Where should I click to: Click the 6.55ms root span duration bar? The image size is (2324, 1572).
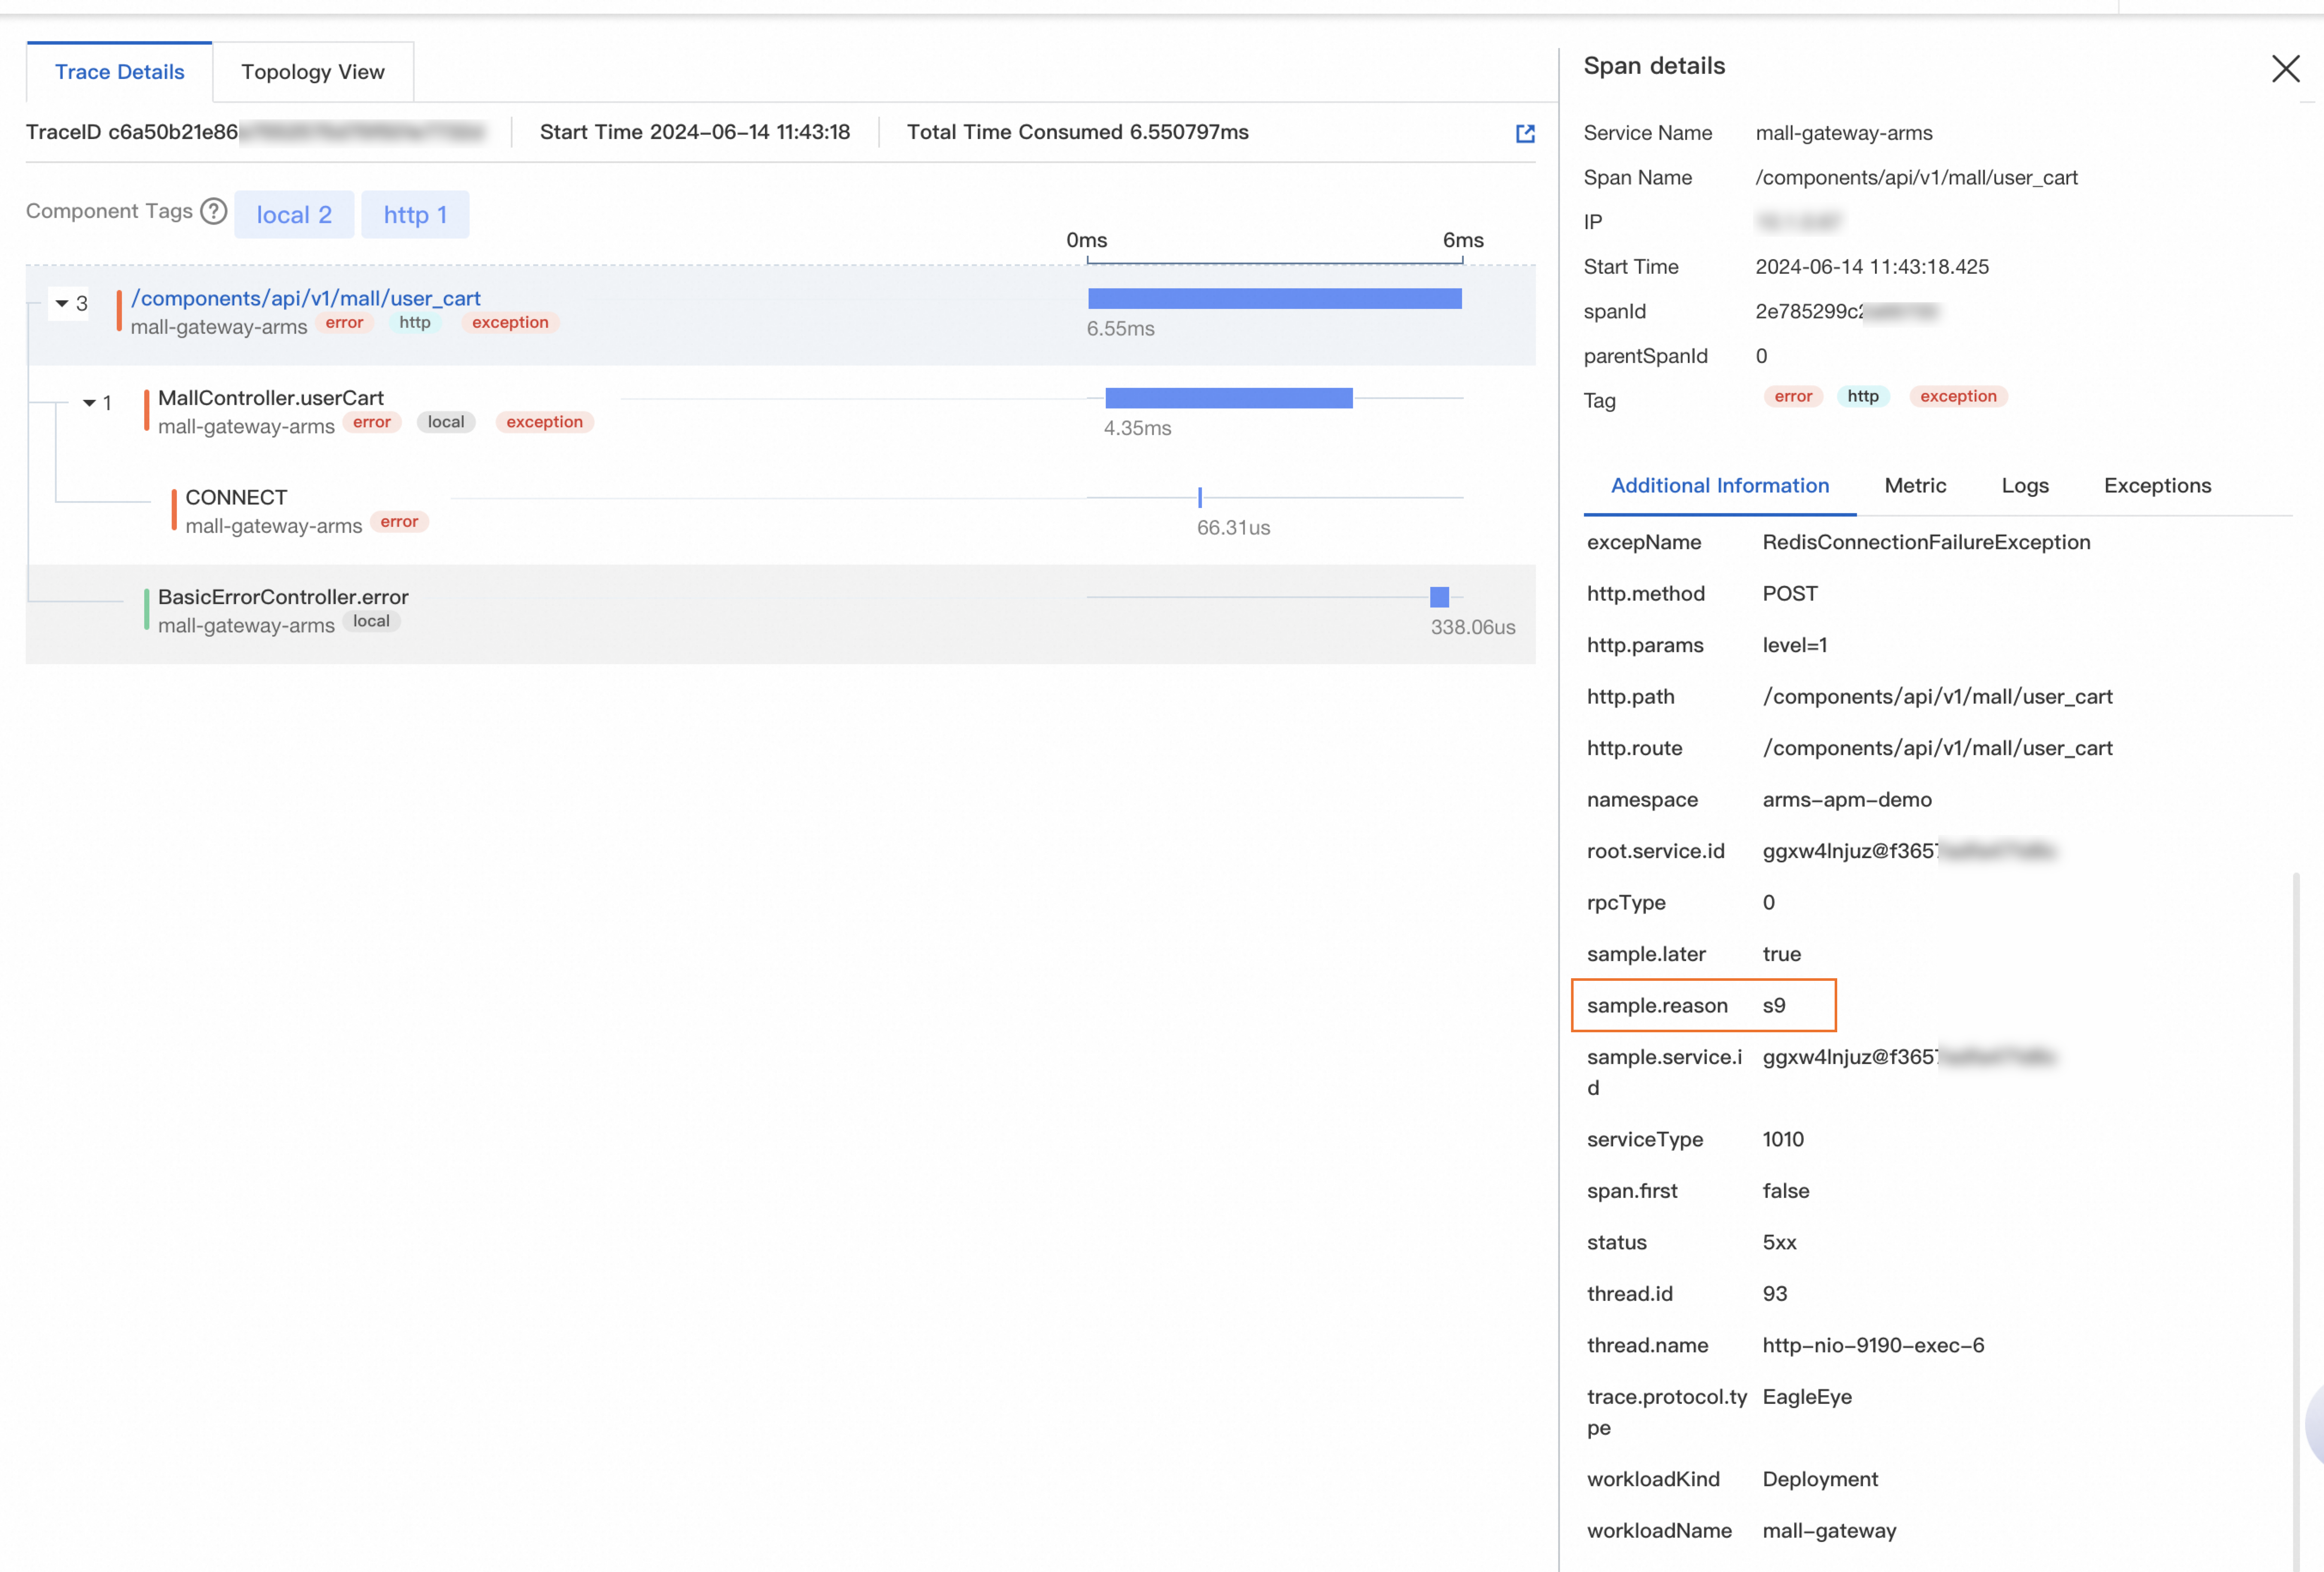1274,299
